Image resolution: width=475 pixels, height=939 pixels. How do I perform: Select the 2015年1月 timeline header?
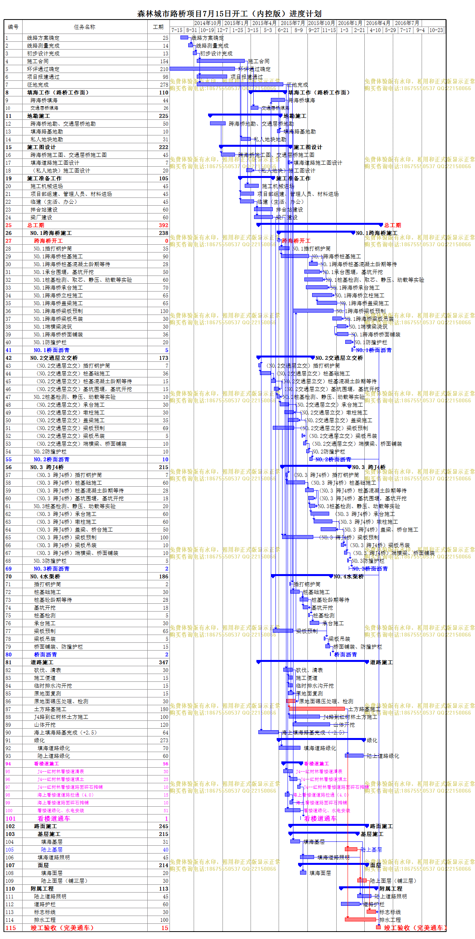click(x=237, y=23)
